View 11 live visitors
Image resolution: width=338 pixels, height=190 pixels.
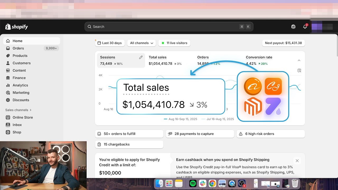[174, 43]
